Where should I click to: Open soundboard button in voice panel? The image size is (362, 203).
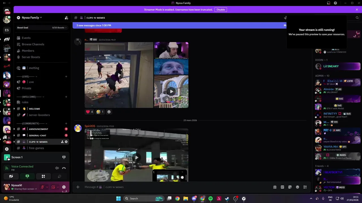point(59,176)
